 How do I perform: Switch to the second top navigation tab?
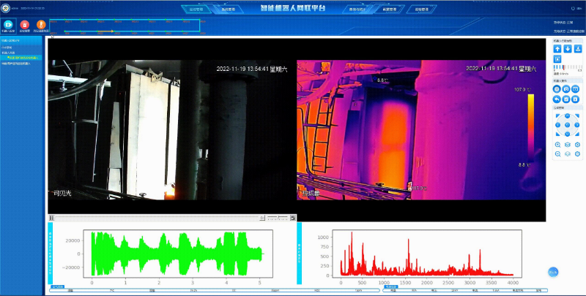coord(228,10)
